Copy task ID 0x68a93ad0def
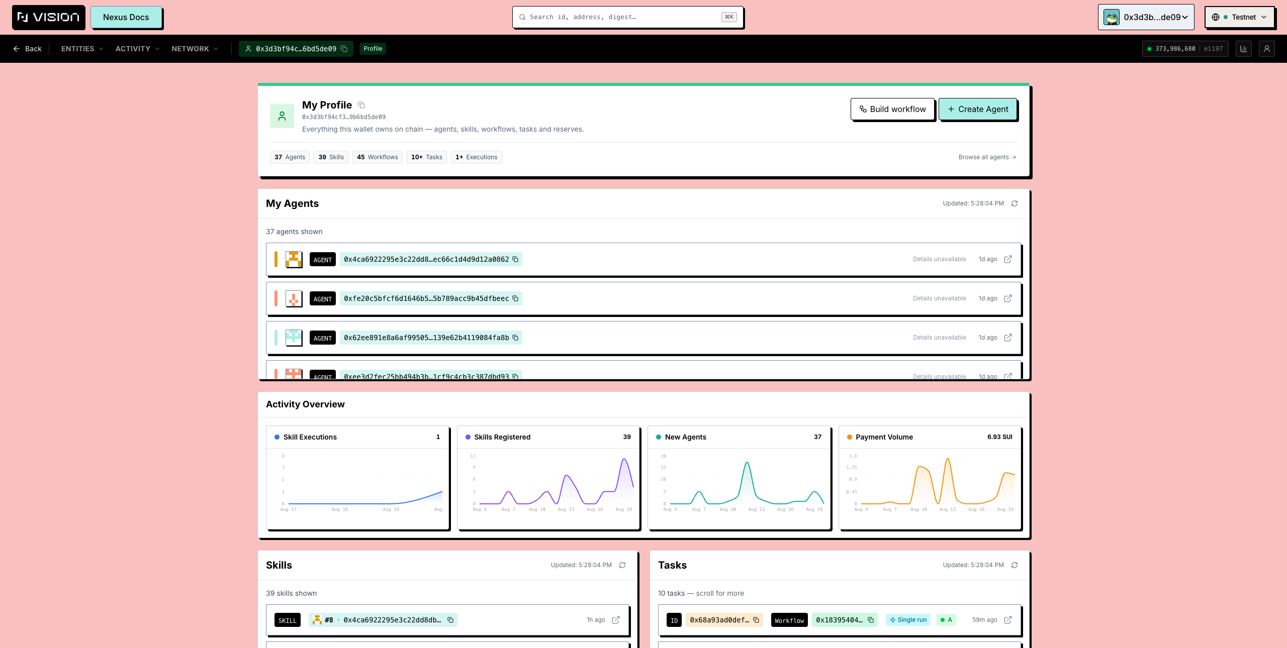The height and width of the screenshot is (648, 1287). click(x=756, y=620)
